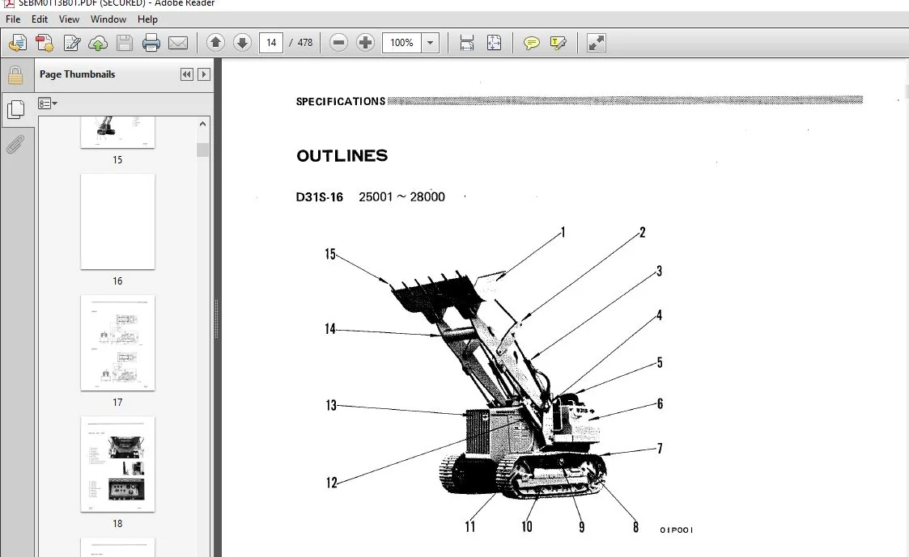The image size is (909, 557).
Task: Open the Help menu
Action: (147, 19)
